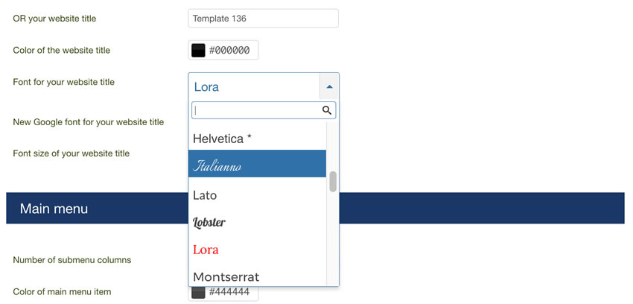Viewport: 633px width, 304px height.
Task: Click the Font for your website title label
Action: pyautogui.click(x=64, y=82)
